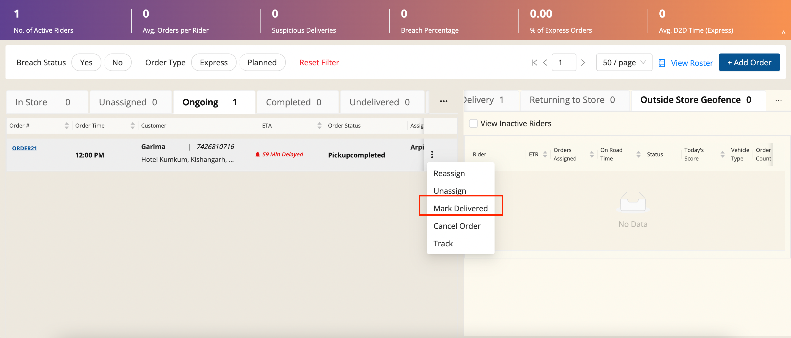Click the page number input field
Screen dimensions: 791x338
click(564, 63)
